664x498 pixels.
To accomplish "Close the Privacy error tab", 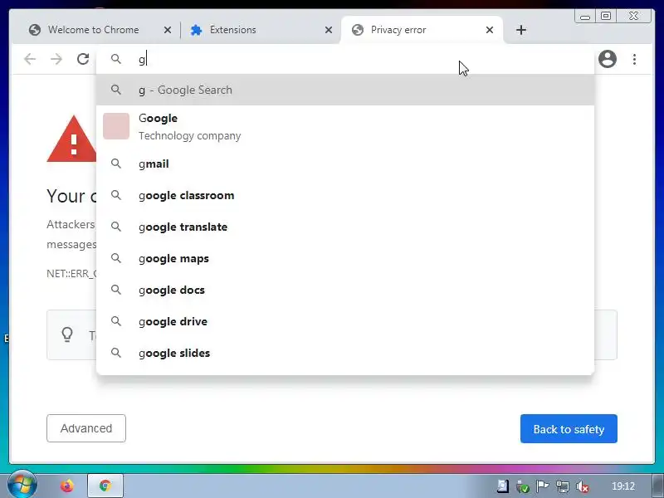I will [x=490, y=30].
